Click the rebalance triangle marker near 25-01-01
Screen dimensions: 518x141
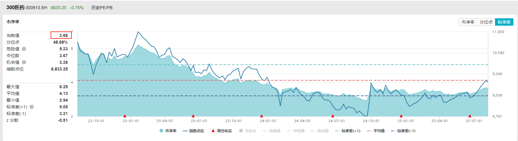[x=401, y=116]
